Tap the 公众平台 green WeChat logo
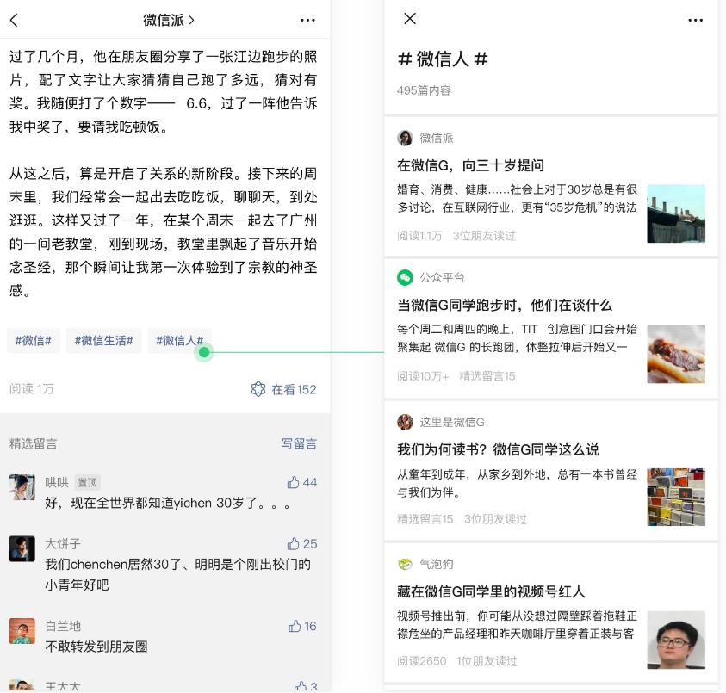Image resolution: width=726 pixels, height=693 pixels. 405,278
